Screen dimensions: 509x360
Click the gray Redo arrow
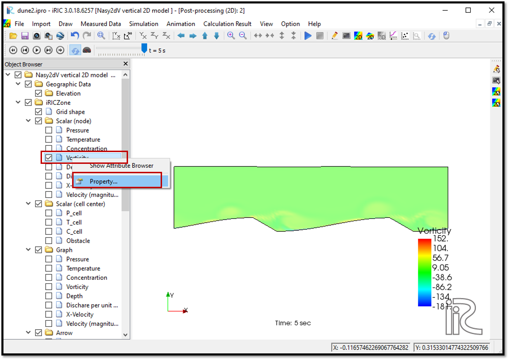click(87, 35)
